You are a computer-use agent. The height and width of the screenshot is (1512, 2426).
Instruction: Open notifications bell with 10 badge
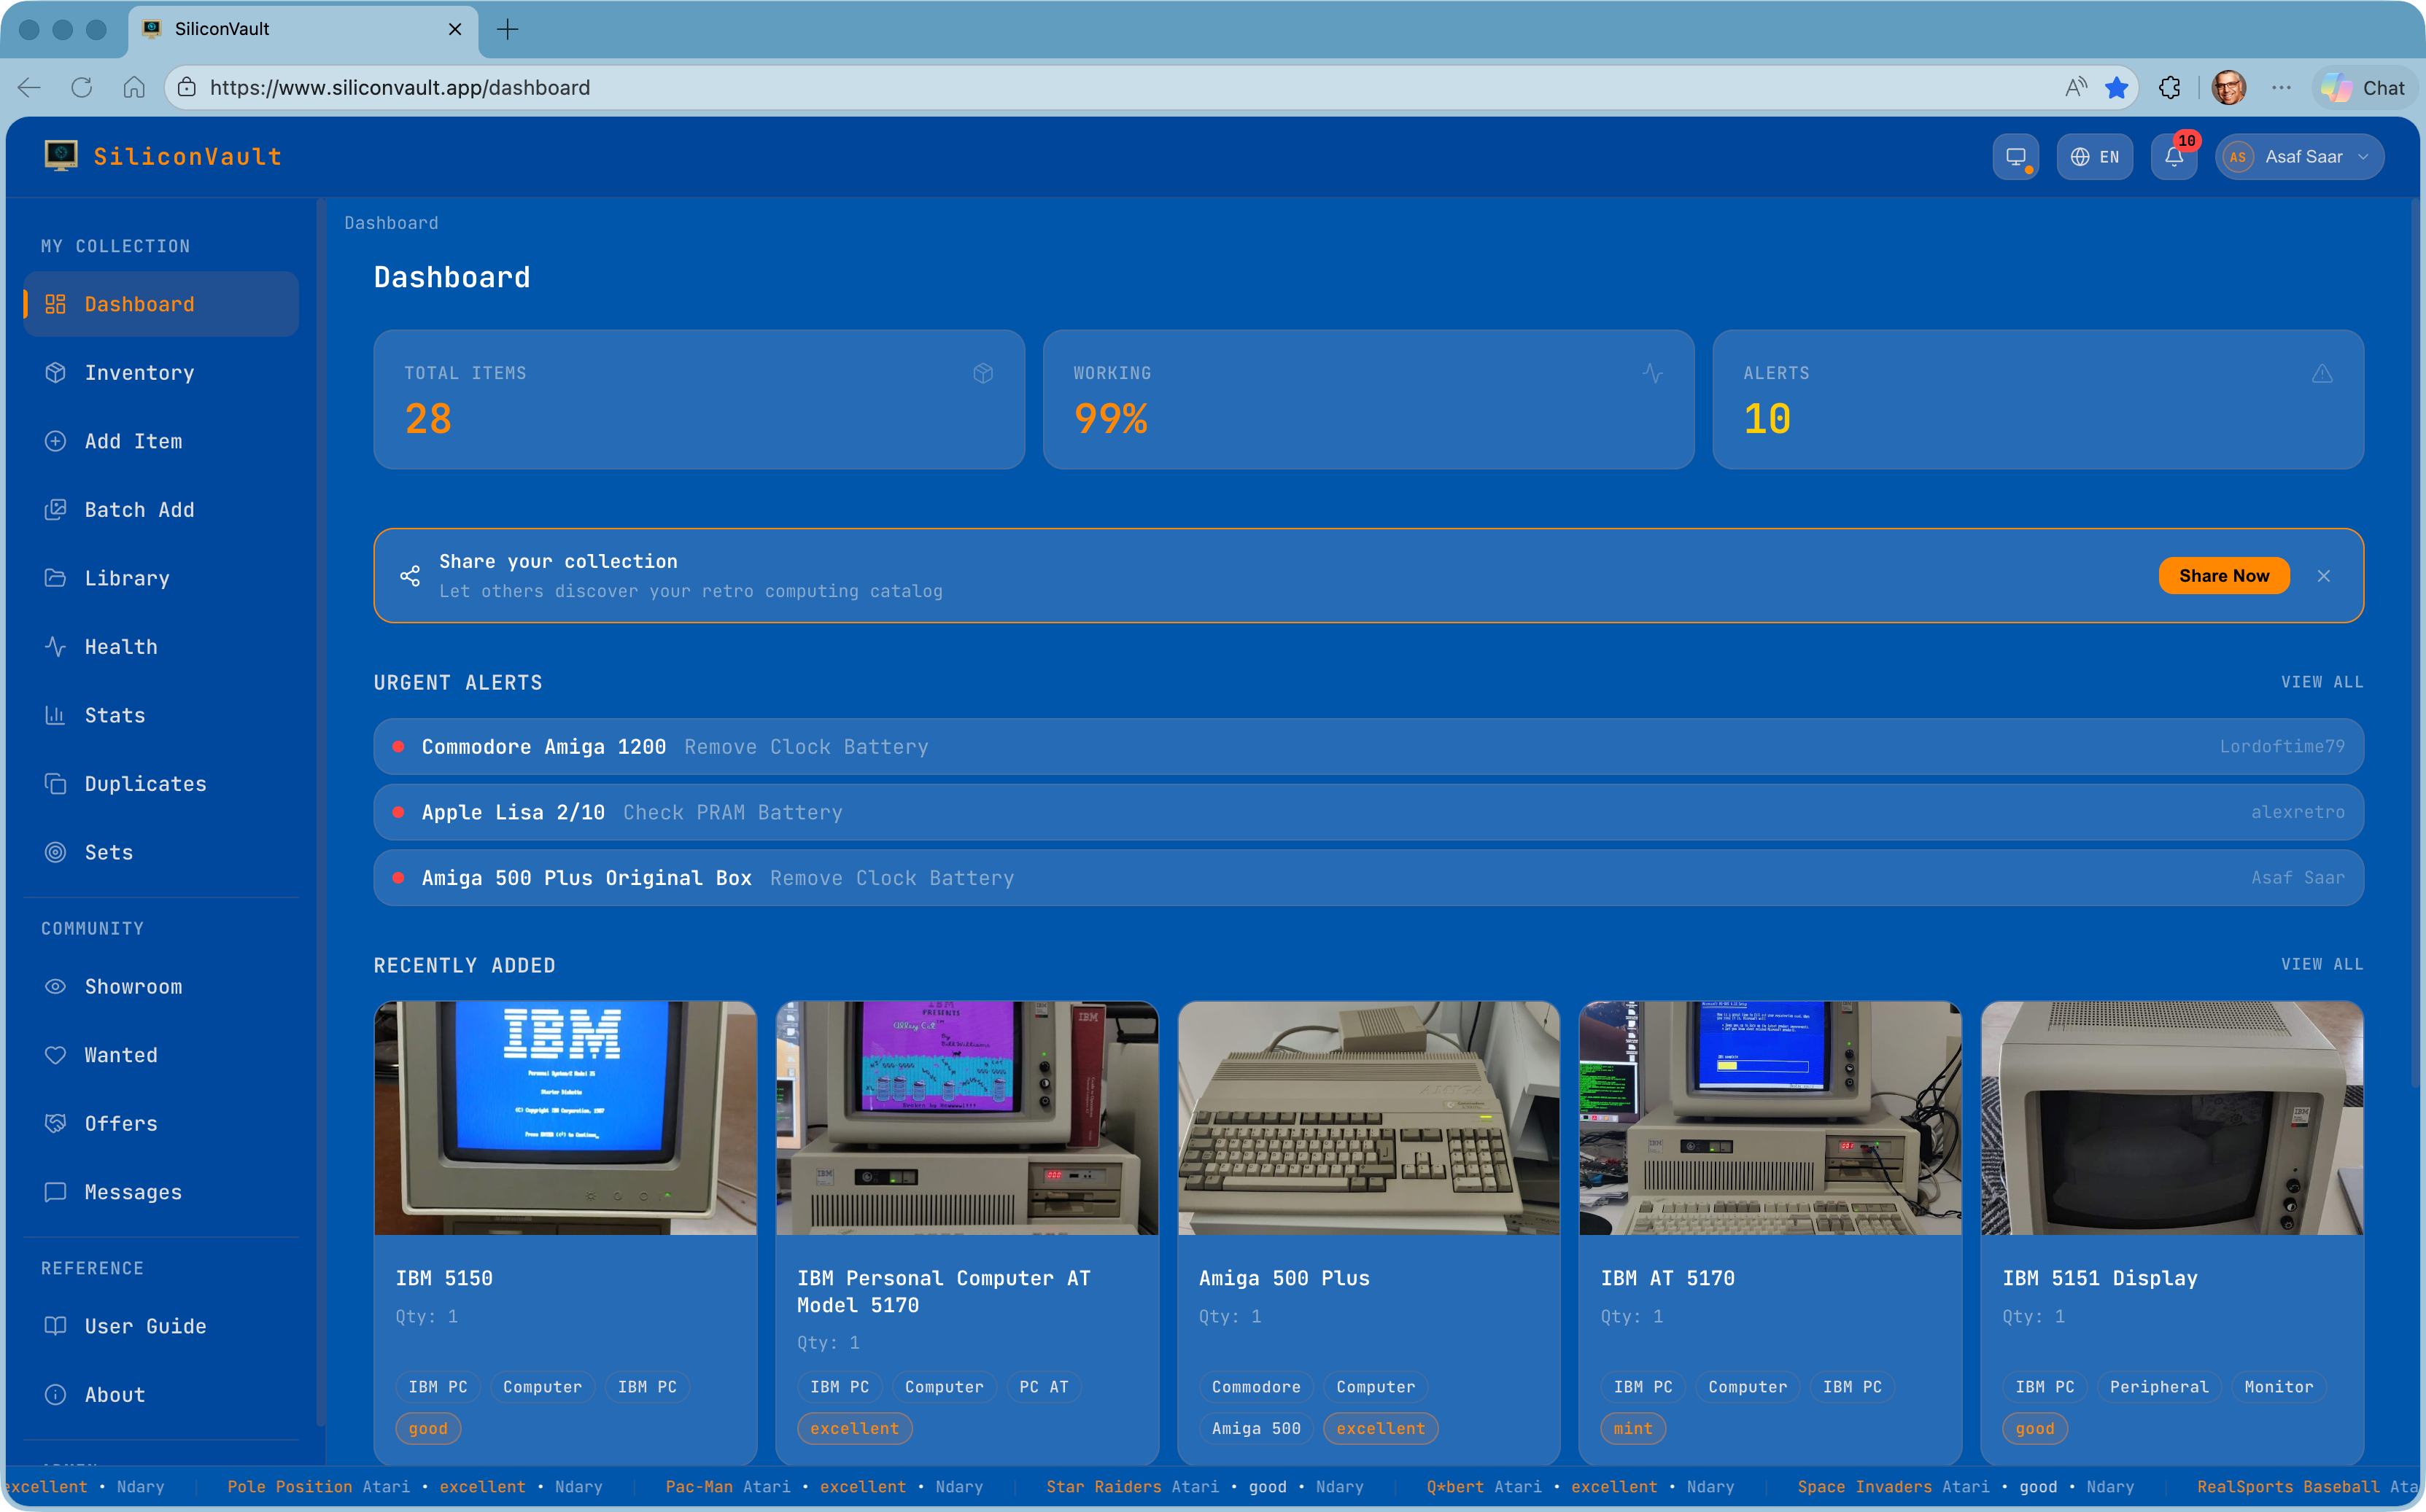point(2173,157)
